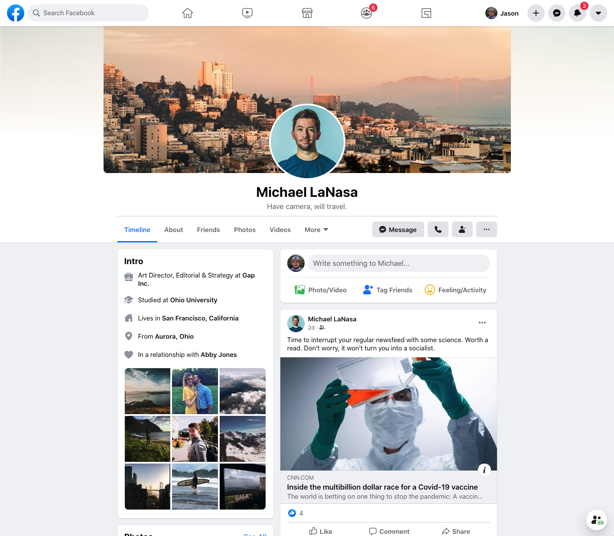Image resolution: width=614 pixels, height=536 pixels.
Task: Call Michael using the phone button
Action: (x=438, y=229)
